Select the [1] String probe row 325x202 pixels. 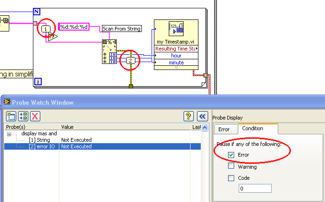tap(102, 140)
